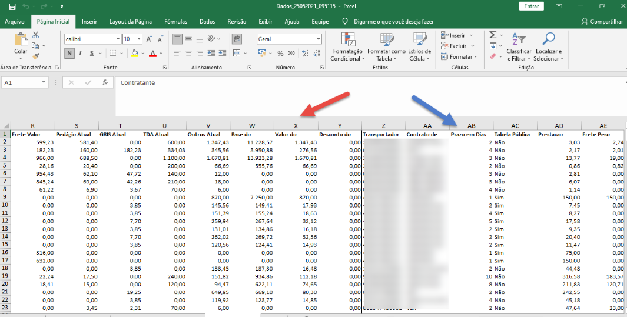Click the Entrar sign-in button

click(530, 6)
